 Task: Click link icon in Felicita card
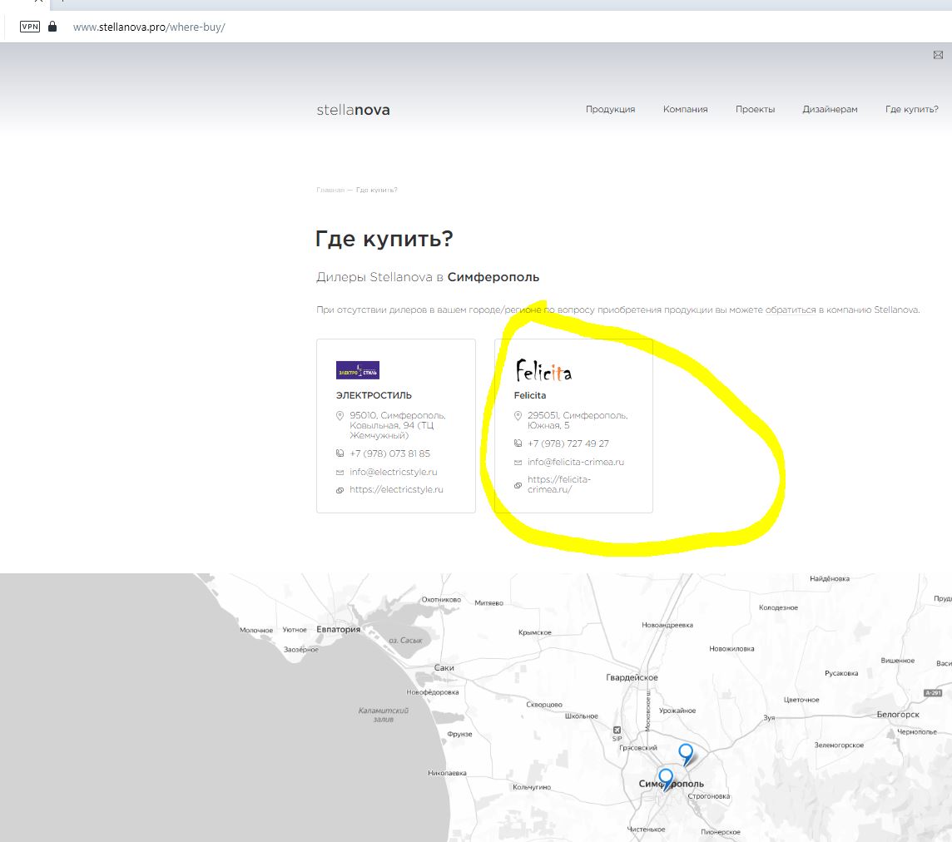pos(518,485)
